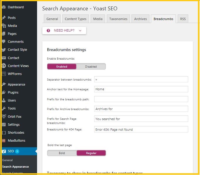Click the MaxButtons icon
This screenshot has width=200, height=175.
coord(4,140)
